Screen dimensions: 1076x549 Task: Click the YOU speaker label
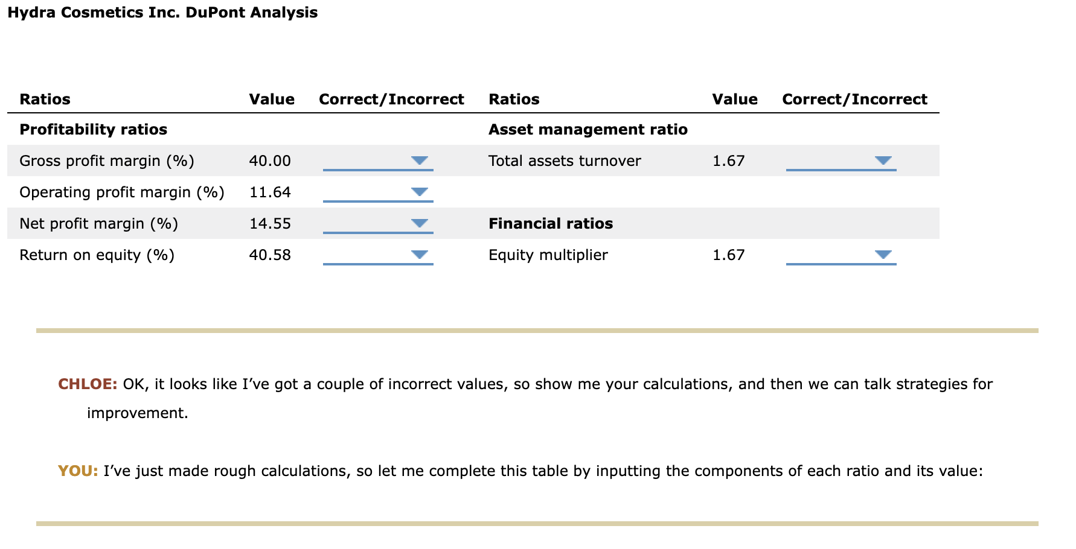coord(78,471)
